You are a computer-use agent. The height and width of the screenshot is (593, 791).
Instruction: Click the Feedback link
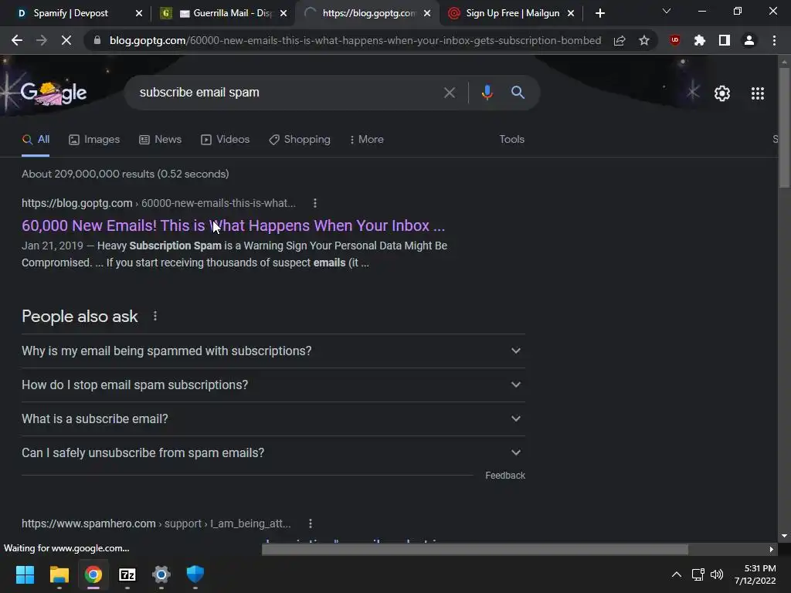tap(505, 476)
